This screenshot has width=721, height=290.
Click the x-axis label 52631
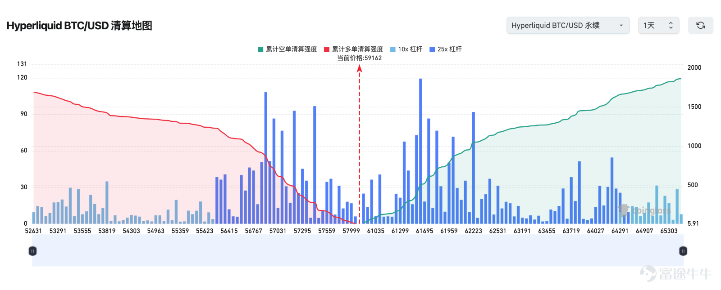[33, 231]
